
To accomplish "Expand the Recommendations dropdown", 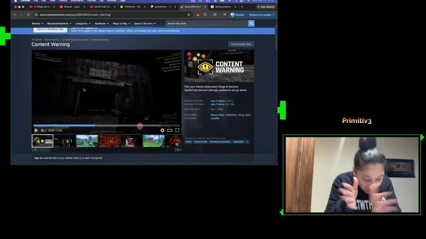I will point(59,23).
